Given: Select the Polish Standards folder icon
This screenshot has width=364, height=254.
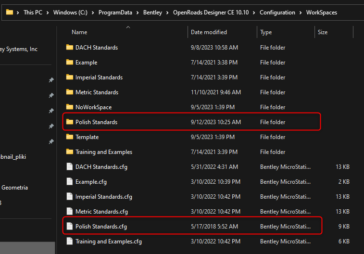Looking at the screenshot, I should coord(70,122).
